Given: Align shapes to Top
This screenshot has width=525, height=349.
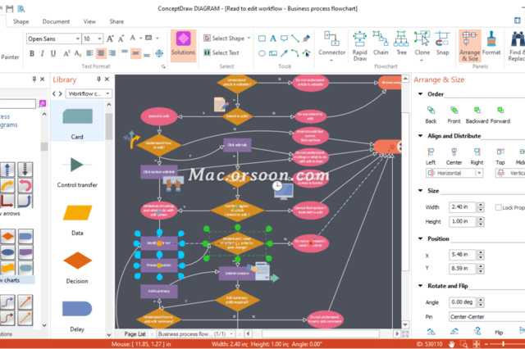Looking at the screenshot, I should coord(500,156).
